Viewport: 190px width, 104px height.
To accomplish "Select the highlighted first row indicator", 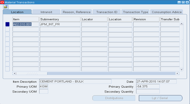I will (7, 24).
